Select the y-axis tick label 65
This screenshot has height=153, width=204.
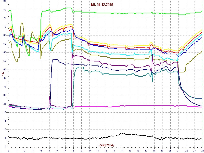pos(5,35)
